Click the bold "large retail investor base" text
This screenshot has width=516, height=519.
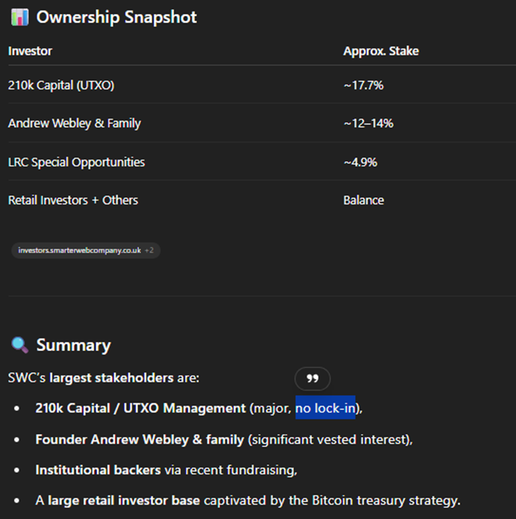124,501
